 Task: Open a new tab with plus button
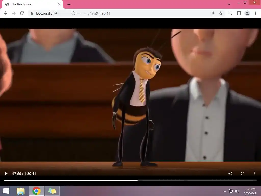[69, 4]
